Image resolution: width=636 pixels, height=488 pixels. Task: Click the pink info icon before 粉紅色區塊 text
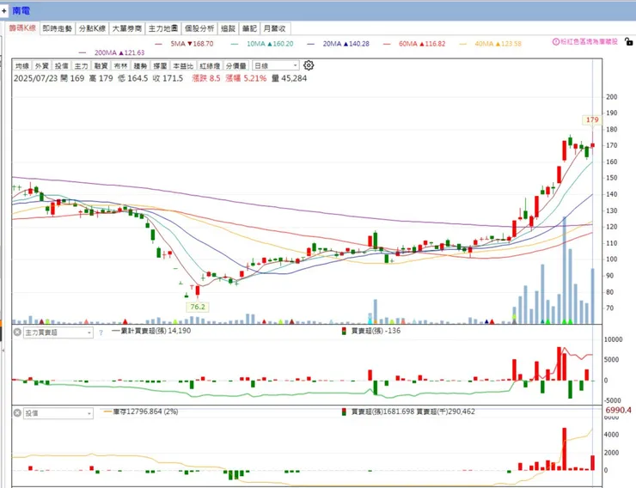pos(556,42)
